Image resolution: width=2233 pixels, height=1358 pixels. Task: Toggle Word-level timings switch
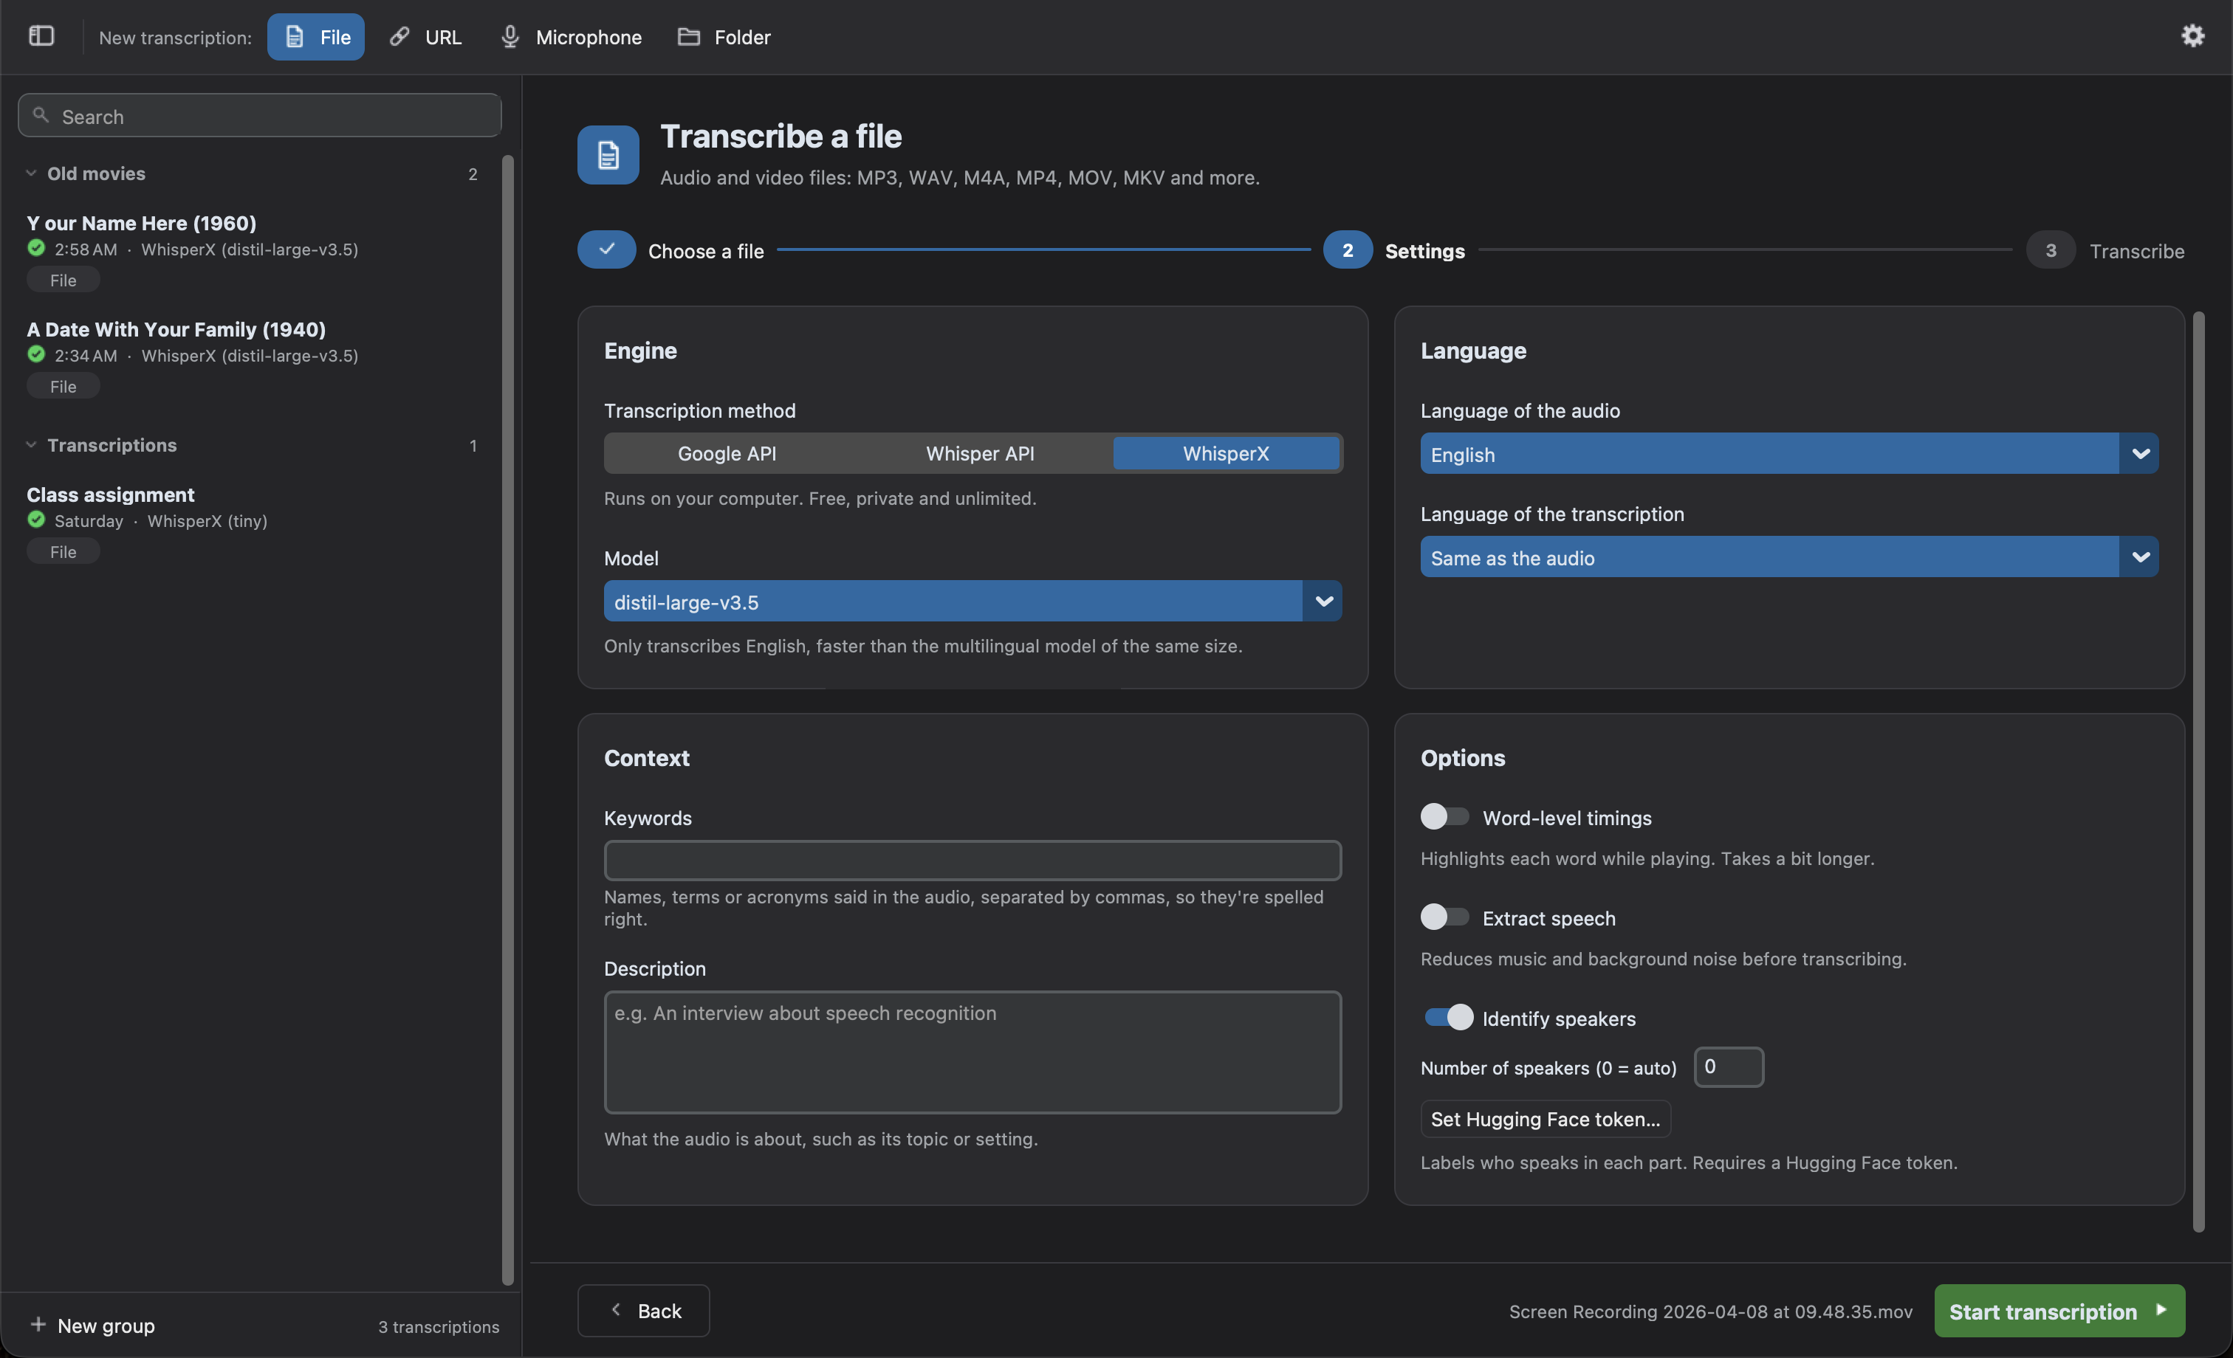click(x=1444, y=817)
